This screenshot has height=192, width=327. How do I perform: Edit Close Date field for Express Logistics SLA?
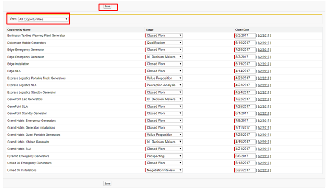245,85
